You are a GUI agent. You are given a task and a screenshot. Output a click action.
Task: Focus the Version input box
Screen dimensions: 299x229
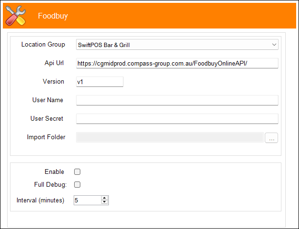click(x=100, y=82)
